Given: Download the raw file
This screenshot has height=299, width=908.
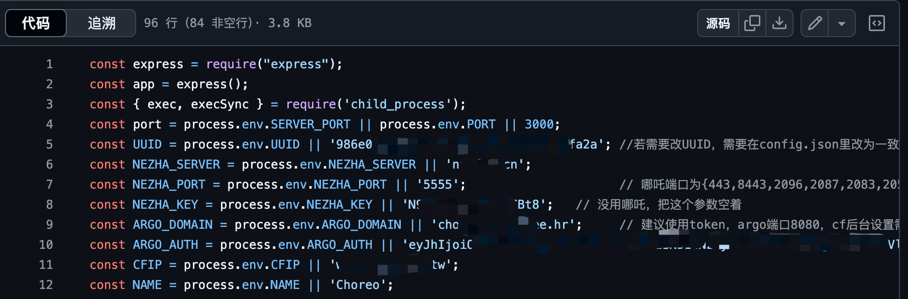Looking at the screenshot, I should coord(779,23).
